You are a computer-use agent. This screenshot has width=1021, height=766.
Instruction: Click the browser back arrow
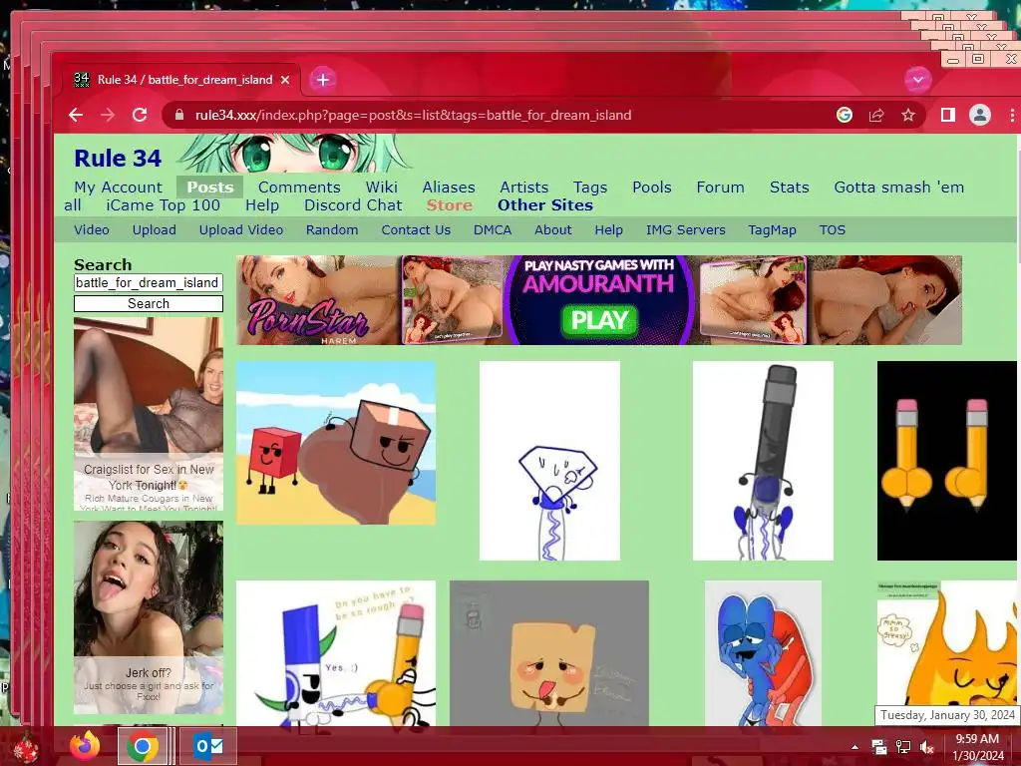[x=76, y=116]
